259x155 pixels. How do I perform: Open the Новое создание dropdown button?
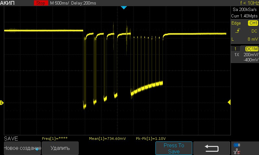tap(22, 148)
